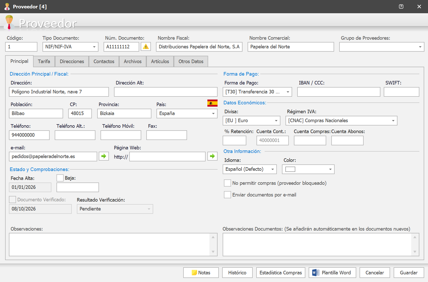Click the Cancelar button
This screenshot has width=428, height=282.
(x=375, y=273)
